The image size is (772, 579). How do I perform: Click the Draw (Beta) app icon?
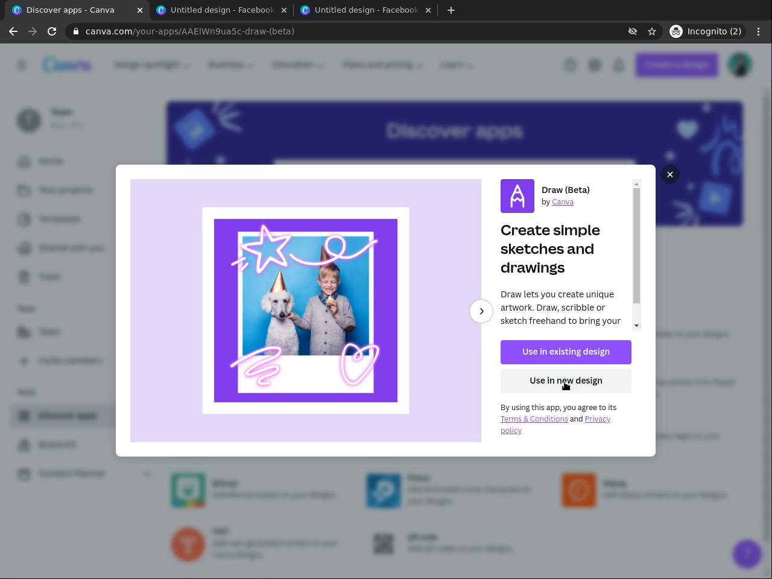[517, 196]
